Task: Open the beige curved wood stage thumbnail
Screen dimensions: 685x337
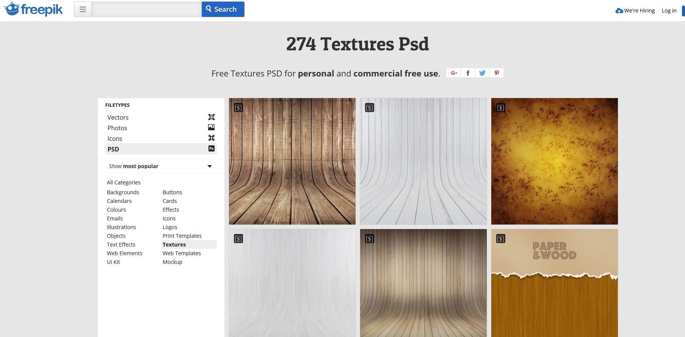Action: pos(423,283)
